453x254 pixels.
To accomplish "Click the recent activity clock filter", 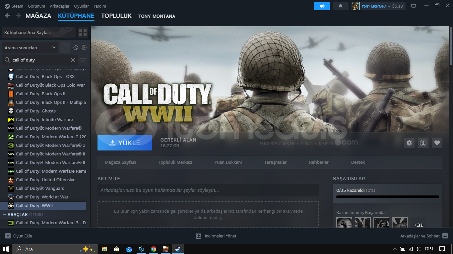I will [76, 48].
